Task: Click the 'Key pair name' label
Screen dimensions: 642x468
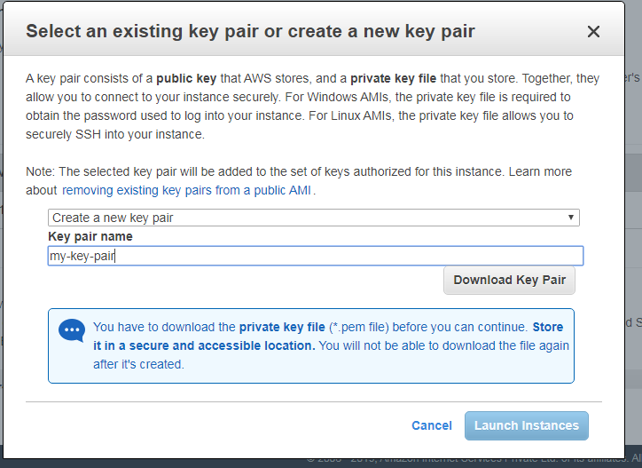Action: [90, 237]
